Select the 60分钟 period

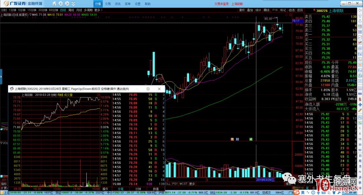pos(53,10)
